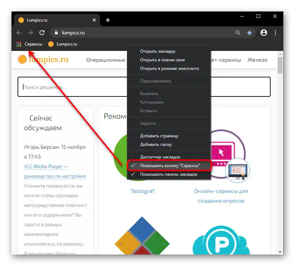
Task: Click the browser back arrow
Action: pyautogui.click(x=19, y=33)
